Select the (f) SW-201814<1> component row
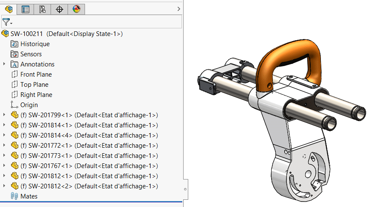 [89, 125]
